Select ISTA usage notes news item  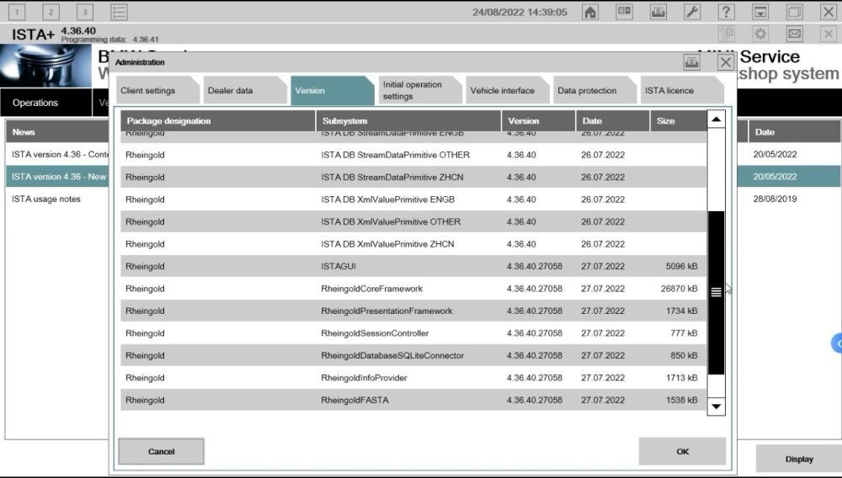[x=46, y=199]
